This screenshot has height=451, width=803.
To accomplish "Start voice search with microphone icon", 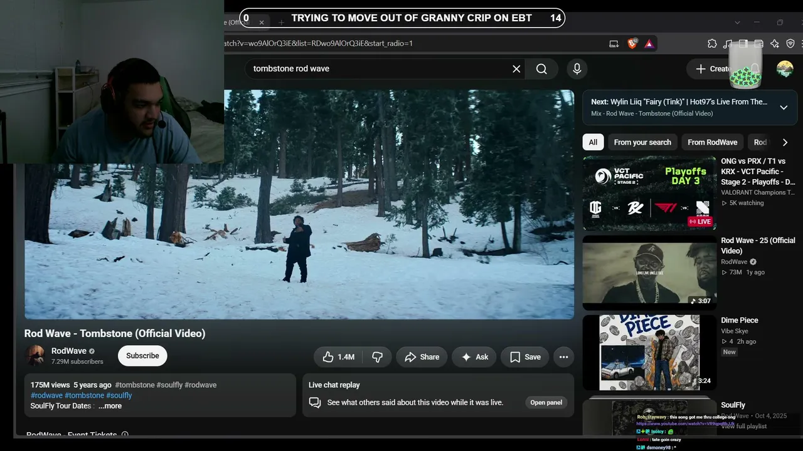I will [577, 69].
